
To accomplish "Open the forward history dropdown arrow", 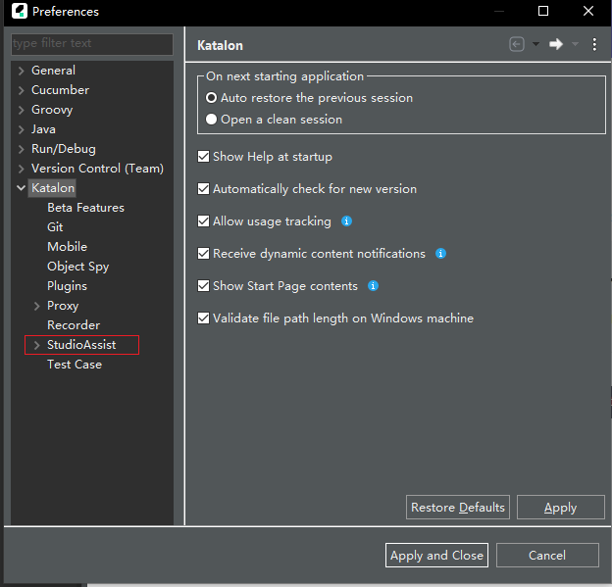I will 575,44.
